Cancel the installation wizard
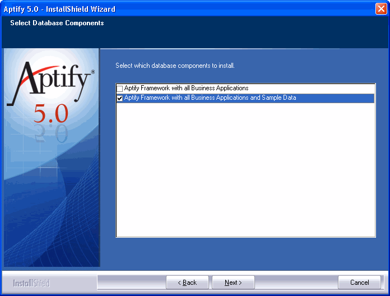Screen dimensions: 390x296 [x=359, y=283]
